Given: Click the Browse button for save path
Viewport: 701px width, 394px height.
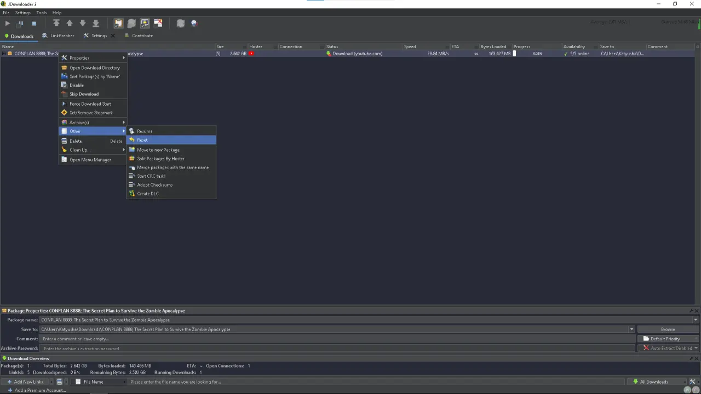Looking at the screenshot, I should (x=668, y=329).
